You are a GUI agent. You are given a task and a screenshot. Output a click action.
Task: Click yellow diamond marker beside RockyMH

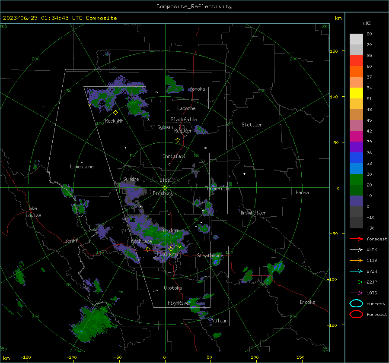tap(115, 113)
